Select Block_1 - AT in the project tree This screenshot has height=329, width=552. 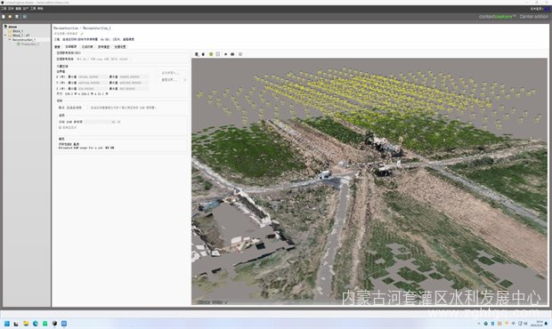click(x=20, y=36)
